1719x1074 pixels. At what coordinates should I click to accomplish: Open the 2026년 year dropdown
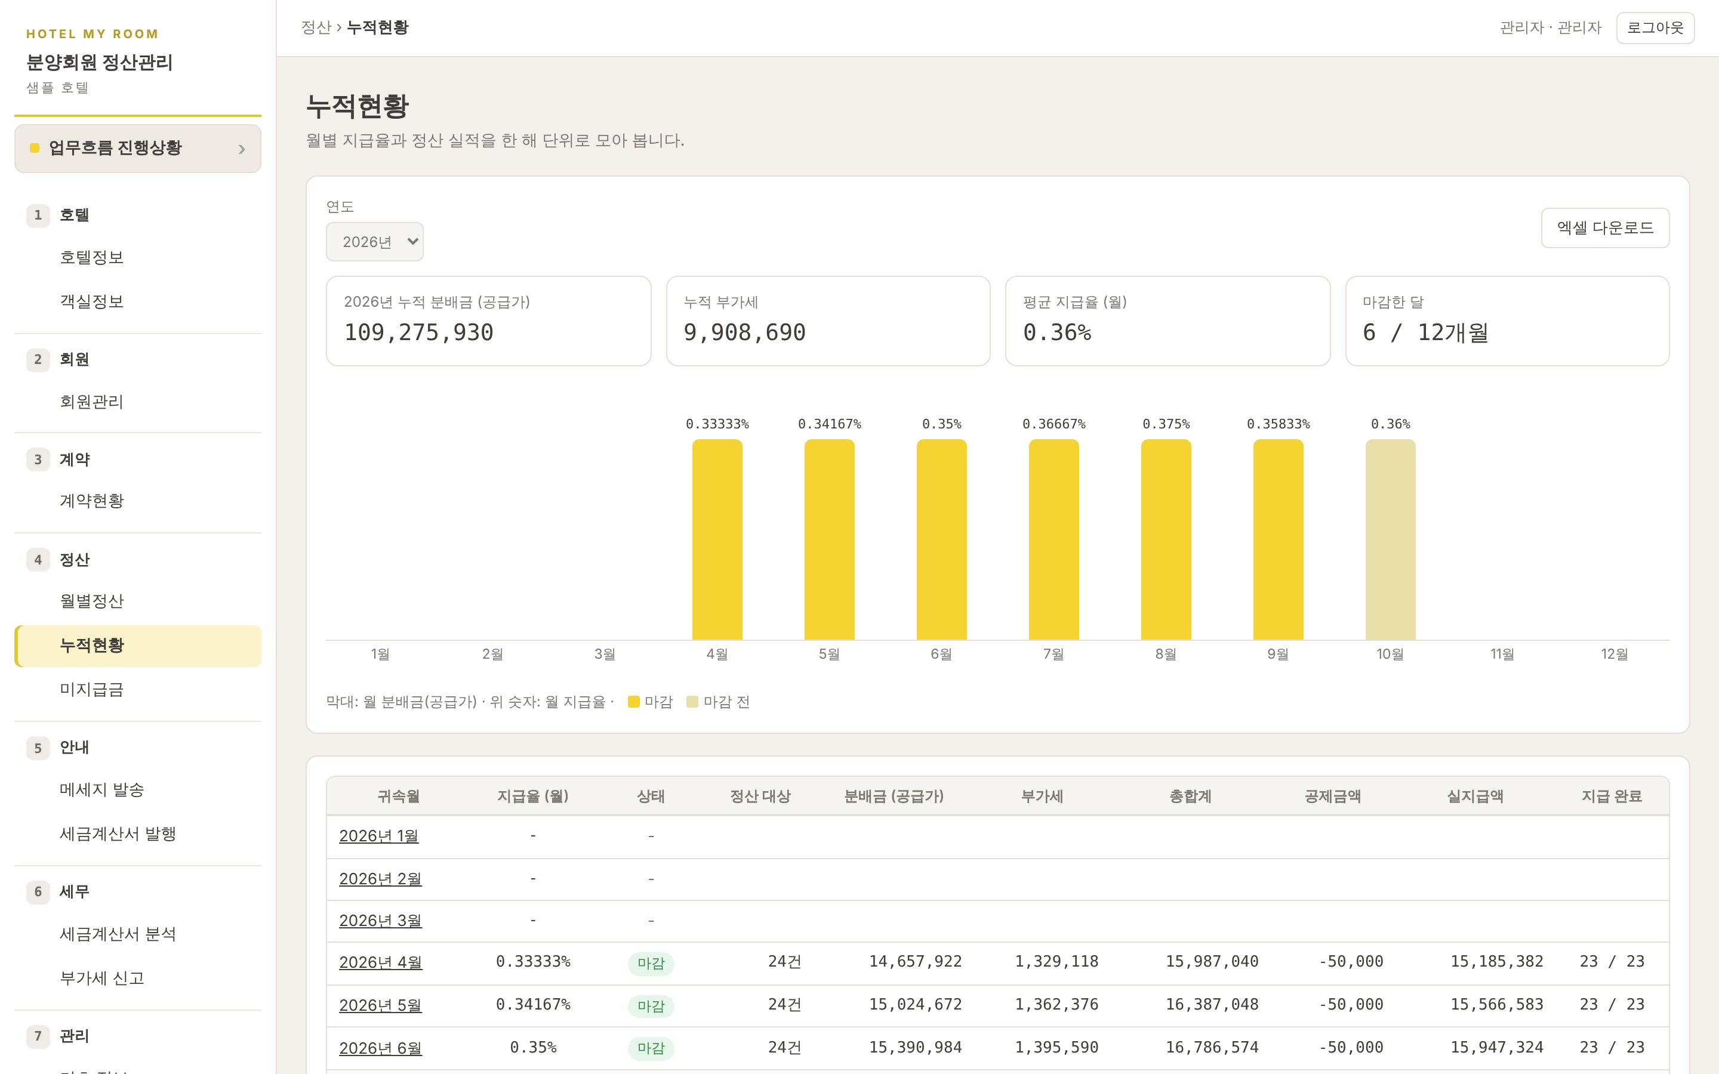click(x=374, y=242)
